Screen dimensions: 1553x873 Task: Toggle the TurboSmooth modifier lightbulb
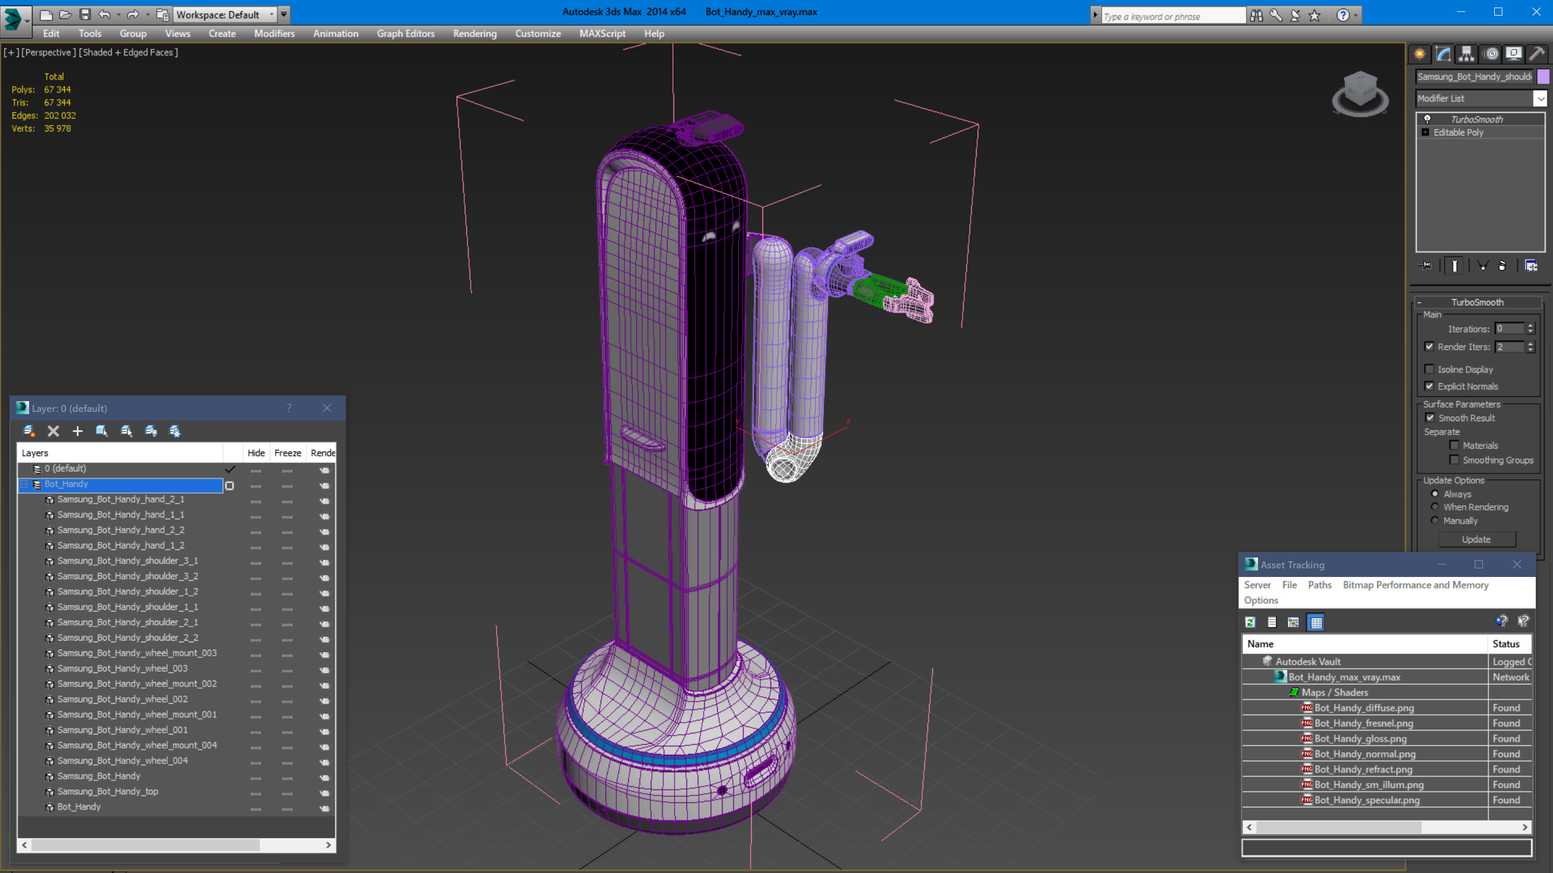click(x=1427, y=119)
